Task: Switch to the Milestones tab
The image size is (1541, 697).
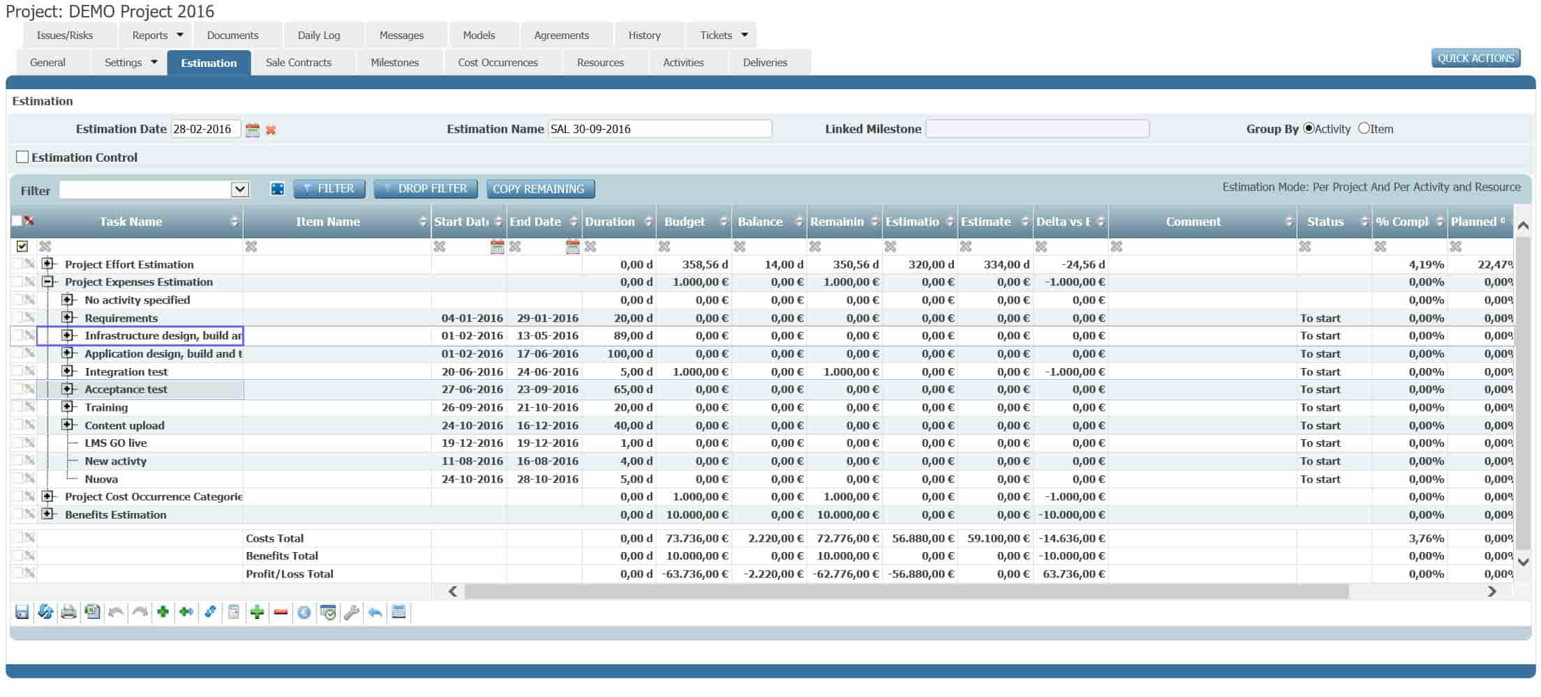Action: coord(395,62)
